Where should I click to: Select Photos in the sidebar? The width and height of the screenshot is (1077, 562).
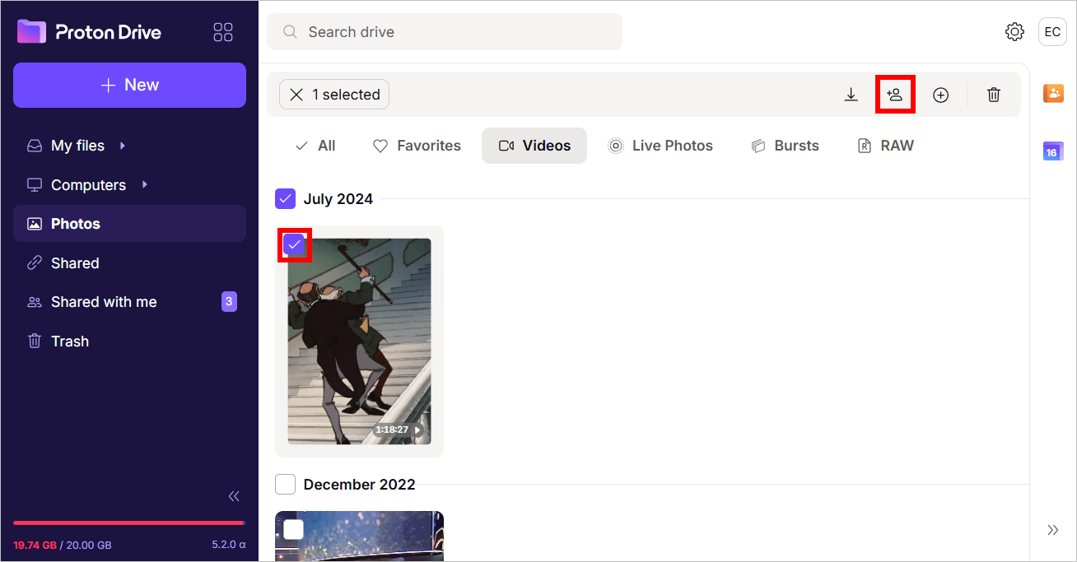pos(129,224)
